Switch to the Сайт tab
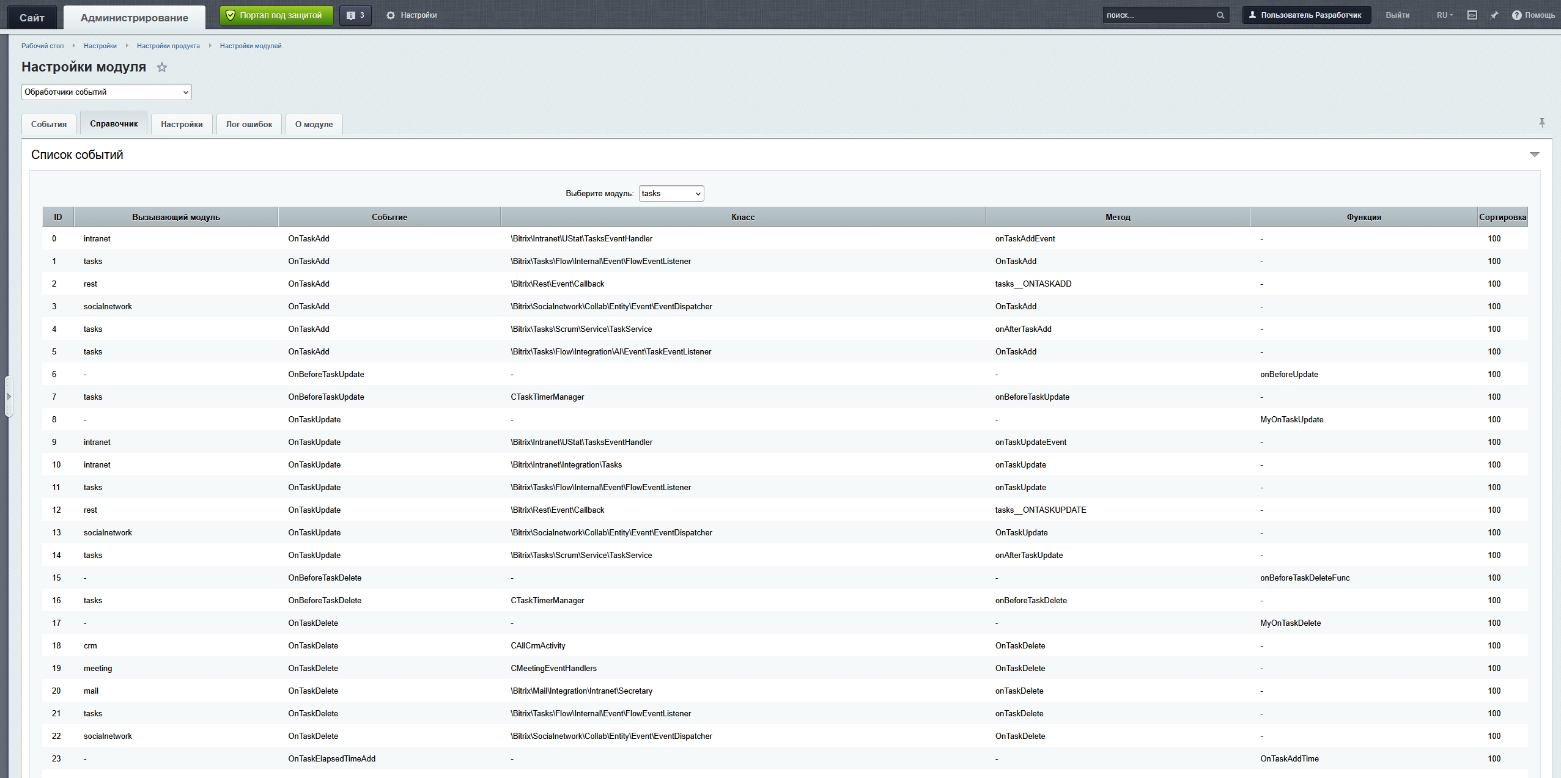This screenshot has height=778, width=1561. point(32,18)
